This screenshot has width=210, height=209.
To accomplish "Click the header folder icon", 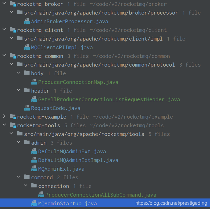I will [x=27, y=90].
